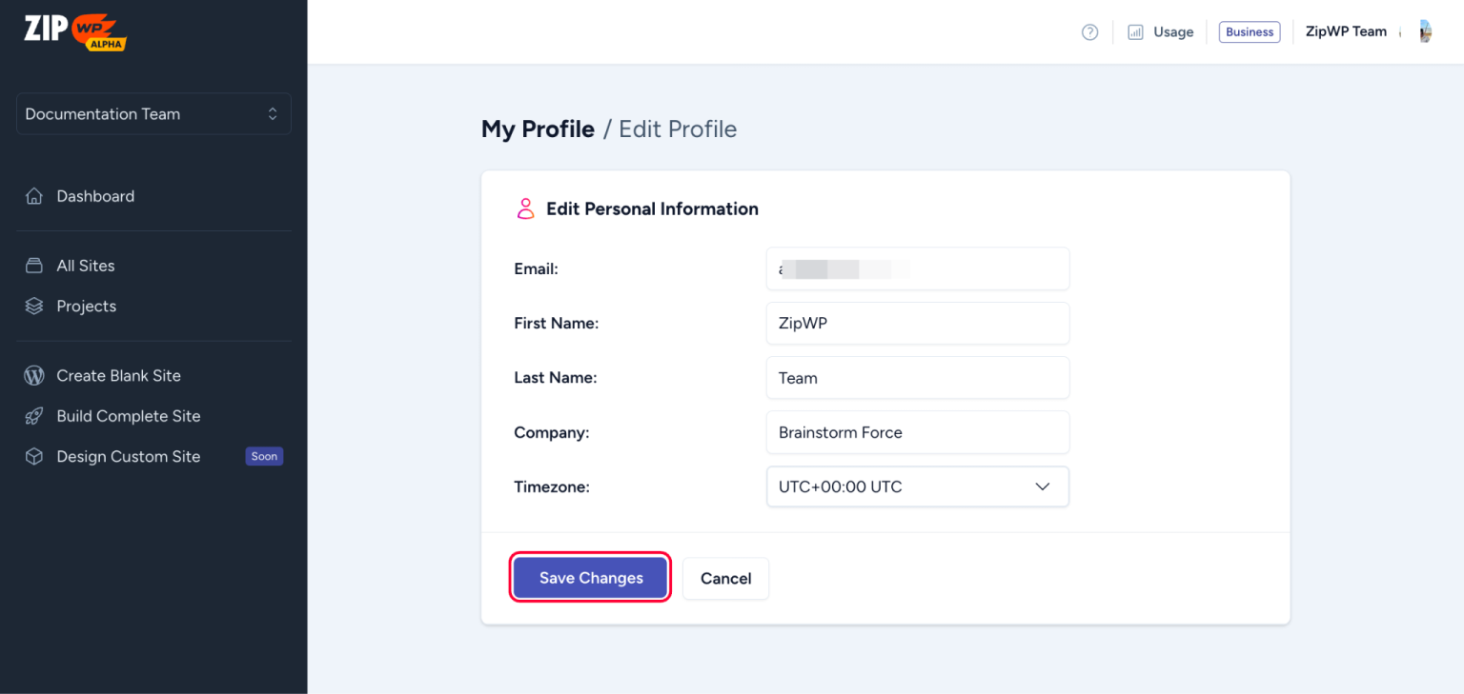The width and height of the screenshot is (1464, 694).
Task: Open the account avatar menu
Action: (1425, 31)
